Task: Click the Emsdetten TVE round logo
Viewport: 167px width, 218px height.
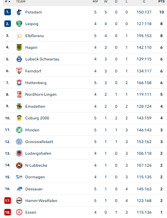Action: pos(19,106)
